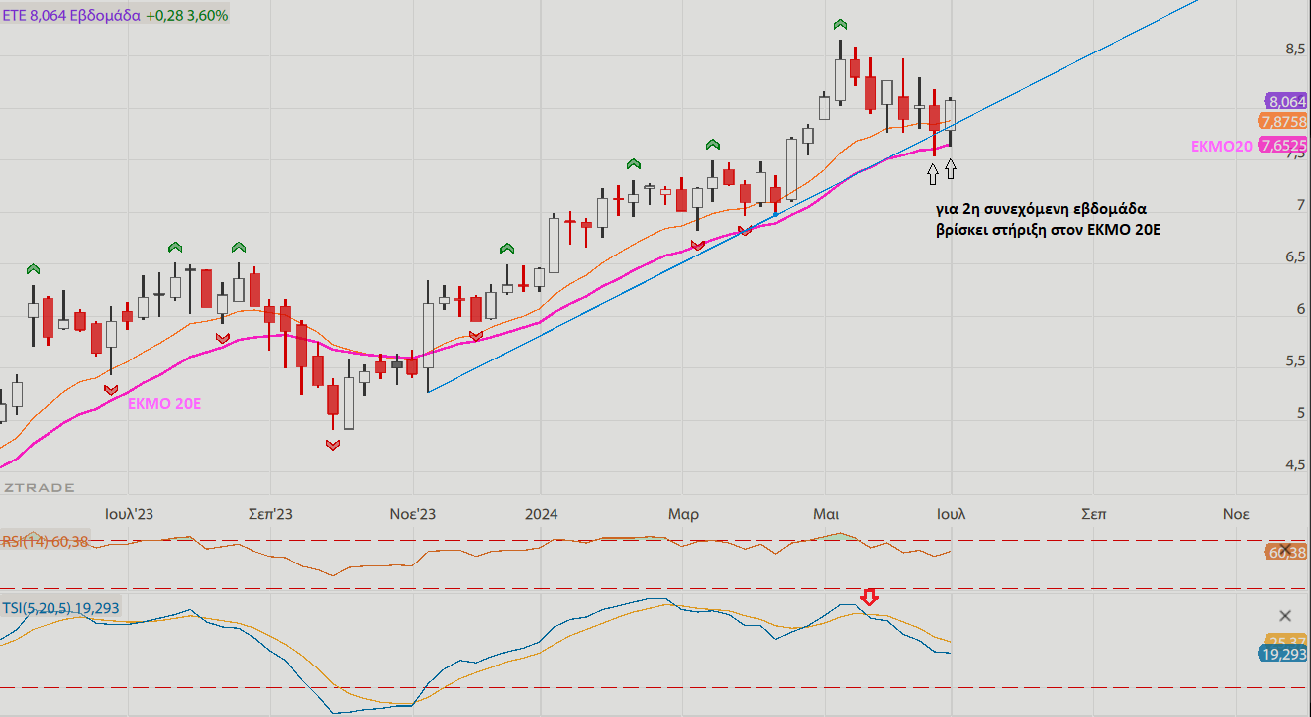Image resolution: width=1311 pixels, height=717 pixels.
Task: Click the Νοε'23 date axis label
Action: (413, 514)
